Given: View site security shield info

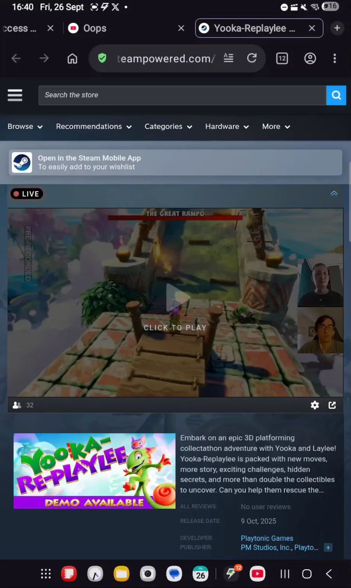Looking at the screenshot, I should (x=102, y=58).
